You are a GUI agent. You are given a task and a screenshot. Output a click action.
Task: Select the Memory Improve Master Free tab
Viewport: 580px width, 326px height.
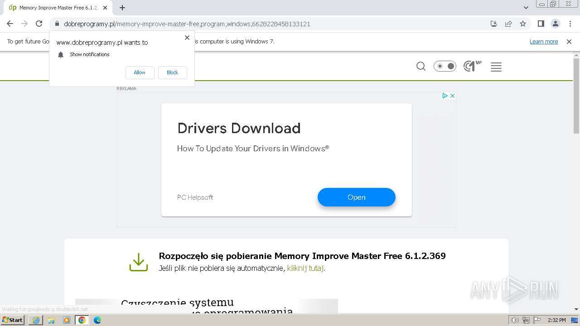pos(58,8)
